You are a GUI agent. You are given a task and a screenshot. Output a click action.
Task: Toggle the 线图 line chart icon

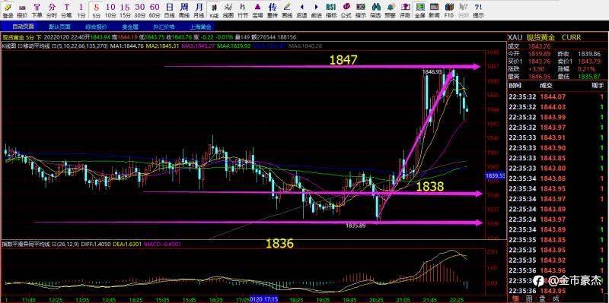click(x=228, y=10)
